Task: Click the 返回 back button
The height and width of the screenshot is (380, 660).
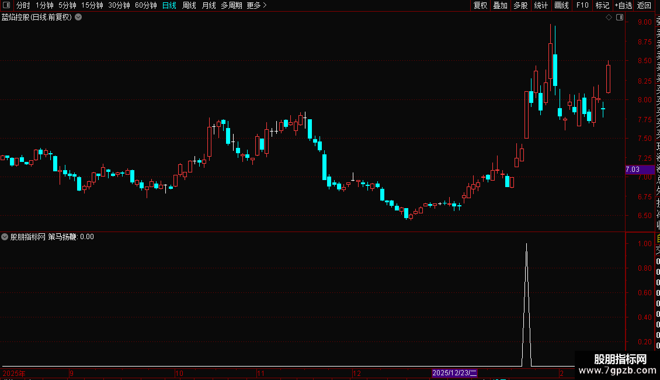Action: (x=644, y=5)
